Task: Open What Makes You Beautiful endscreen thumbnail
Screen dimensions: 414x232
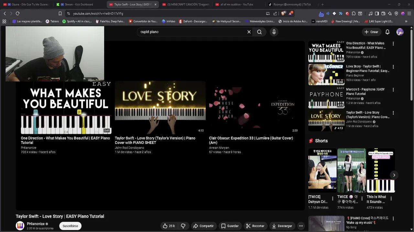Action: pyautogui.click(x=66, y=107)
